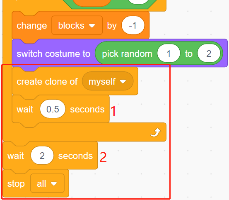The image size is (229, 200).
Task: Click the all dropdown arrow
Action: (x=54, y=184)
